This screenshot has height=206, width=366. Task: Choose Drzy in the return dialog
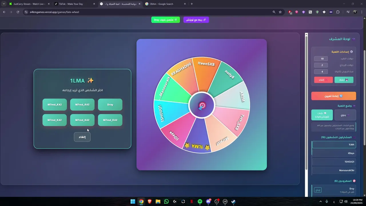[110, 105]
